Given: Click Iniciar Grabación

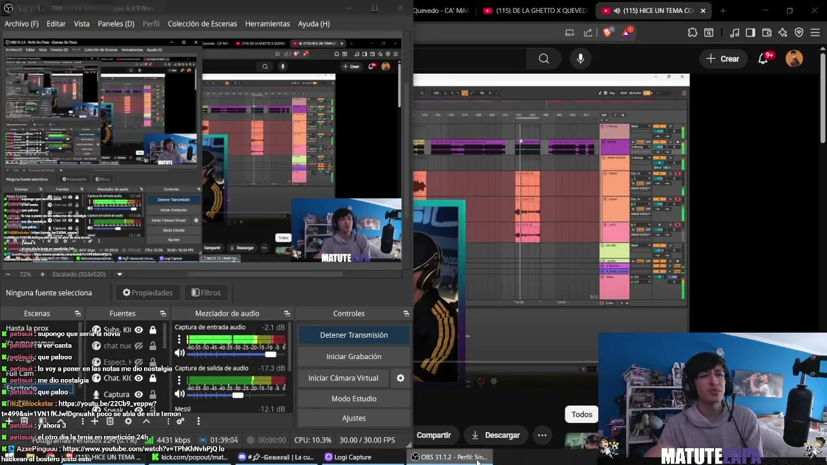Looking at the screenshot, I should (353, 356).
